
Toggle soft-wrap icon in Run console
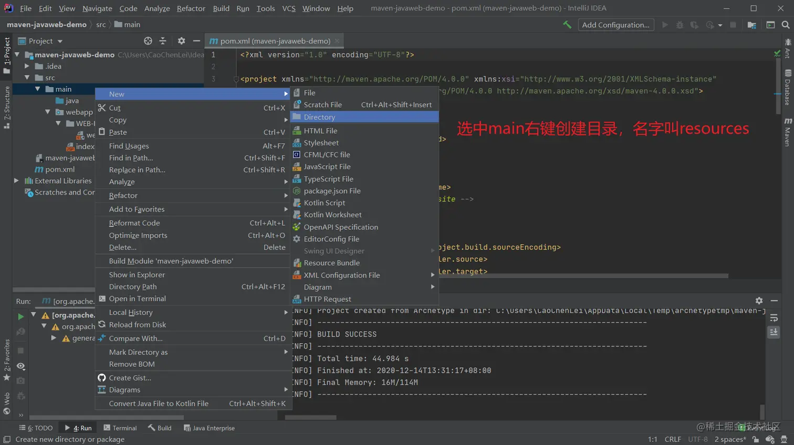click(774, 318)
